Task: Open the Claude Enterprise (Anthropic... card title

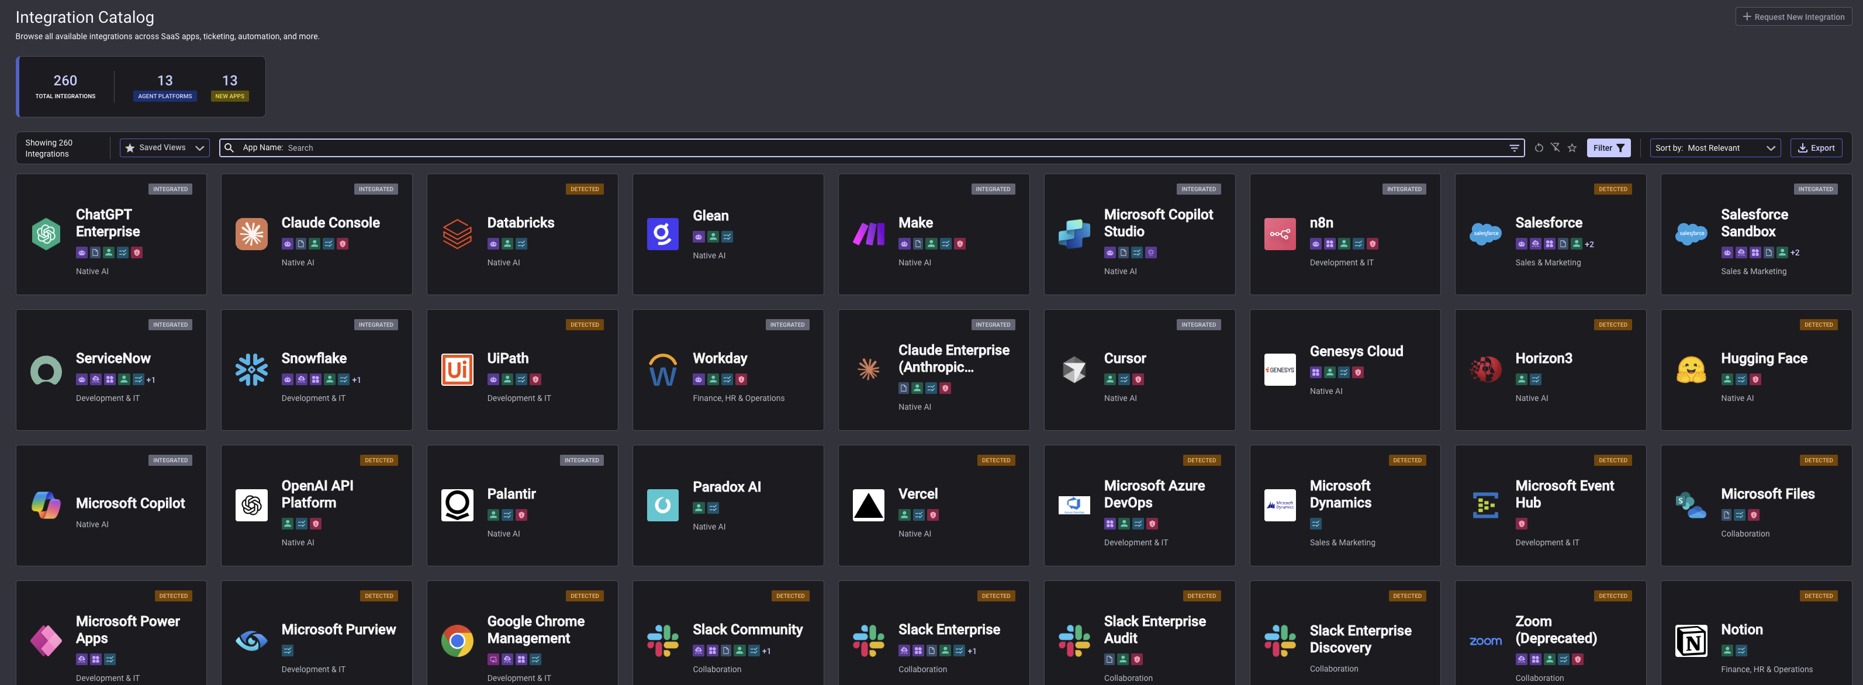Action: pos(953,359)
